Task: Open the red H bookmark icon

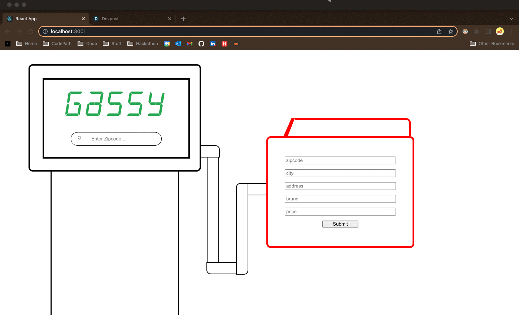Action: tap(224, 44)
